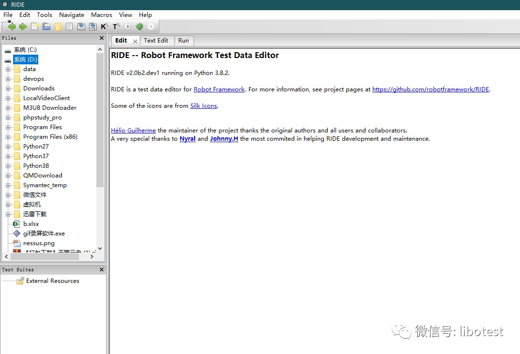Click the Save toolbar icon
The height and width of the screenshot is (354, 520).
click(x=81, y=27)
